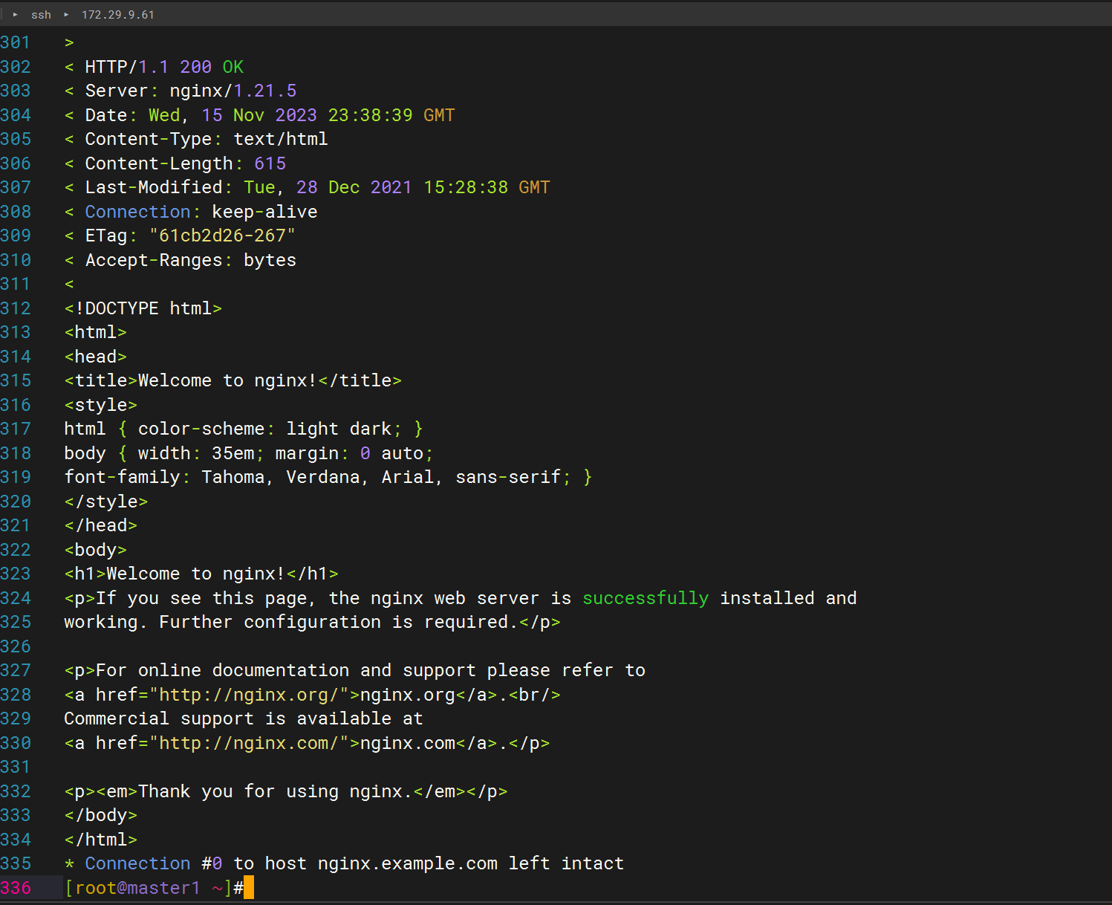The height and width of the screenshot is (905, 1112).
Task: Click "Connection #0 to host nginx.example.com left intact" line
Action: [345, 863]
